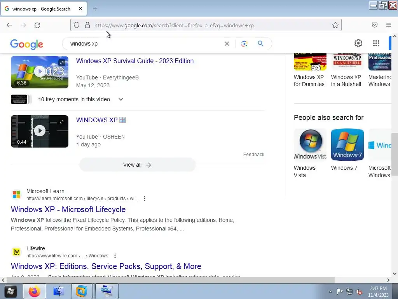Submit search with magnifier icon
The height and width of the screenshot is (299, 398).
pos(260,44)
